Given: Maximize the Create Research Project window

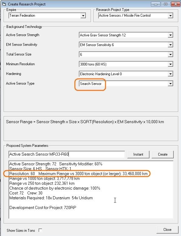Looking at the screenshot, I should (166, 4).
